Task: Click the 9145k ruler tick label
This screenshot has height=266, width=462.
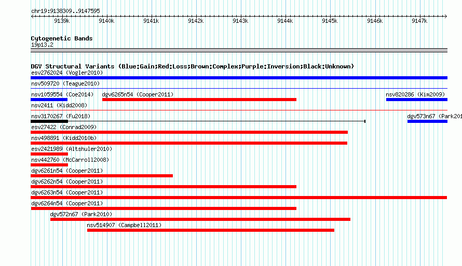Action: pos(330,21)
